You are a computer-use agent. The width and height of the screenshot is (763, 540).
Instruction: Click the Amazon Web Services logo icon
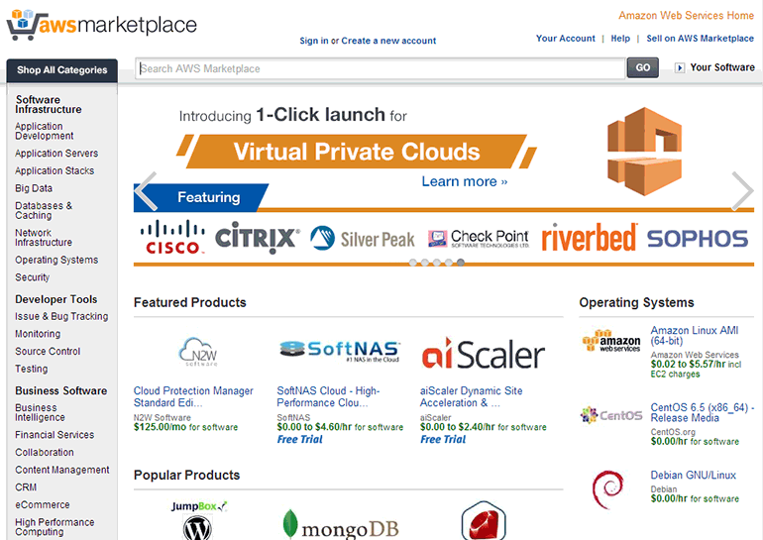(x=610, y=343)
